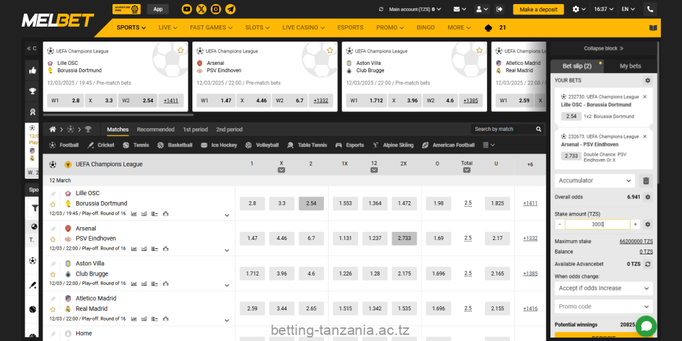Image resolution: width=682 pixels, height=341 pixels.
Task: Switch to the My bets tab
Action: (630, 66)
